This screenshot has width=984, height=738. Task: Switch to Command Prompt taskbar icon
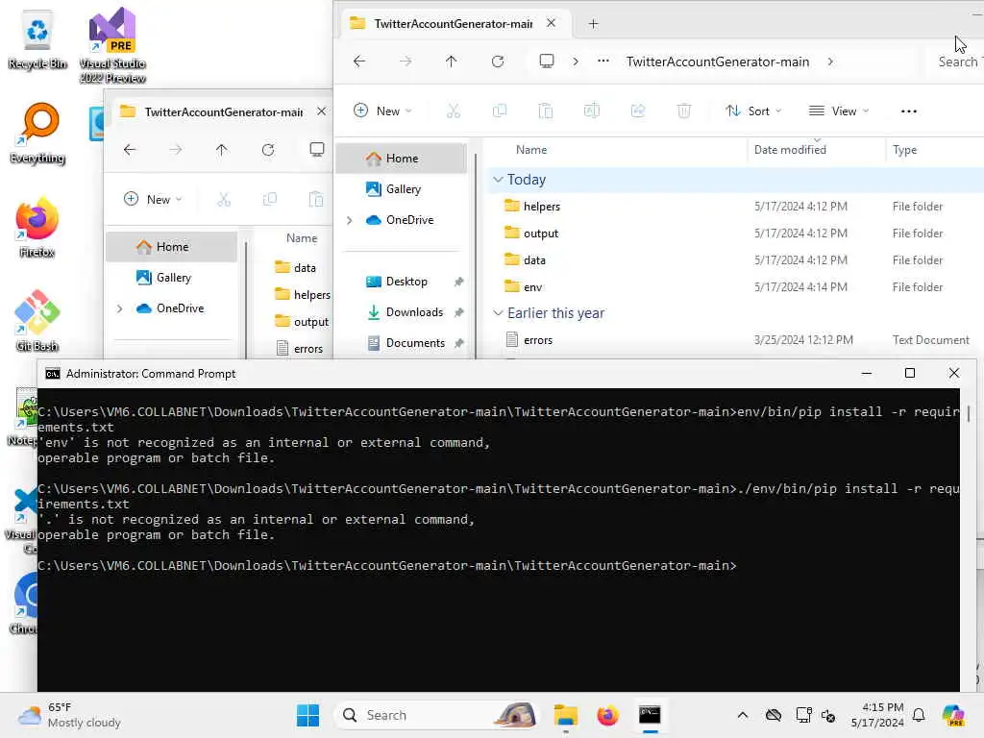point(650,715)
